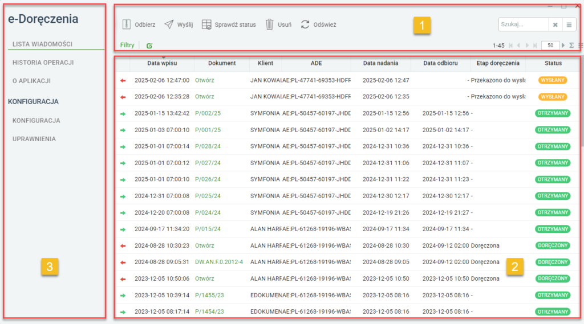The height and width of the screenshot is (324, 584).
Task: Click WYSŁANY status badge in 12:47:00 row
Action: point(553,80)
